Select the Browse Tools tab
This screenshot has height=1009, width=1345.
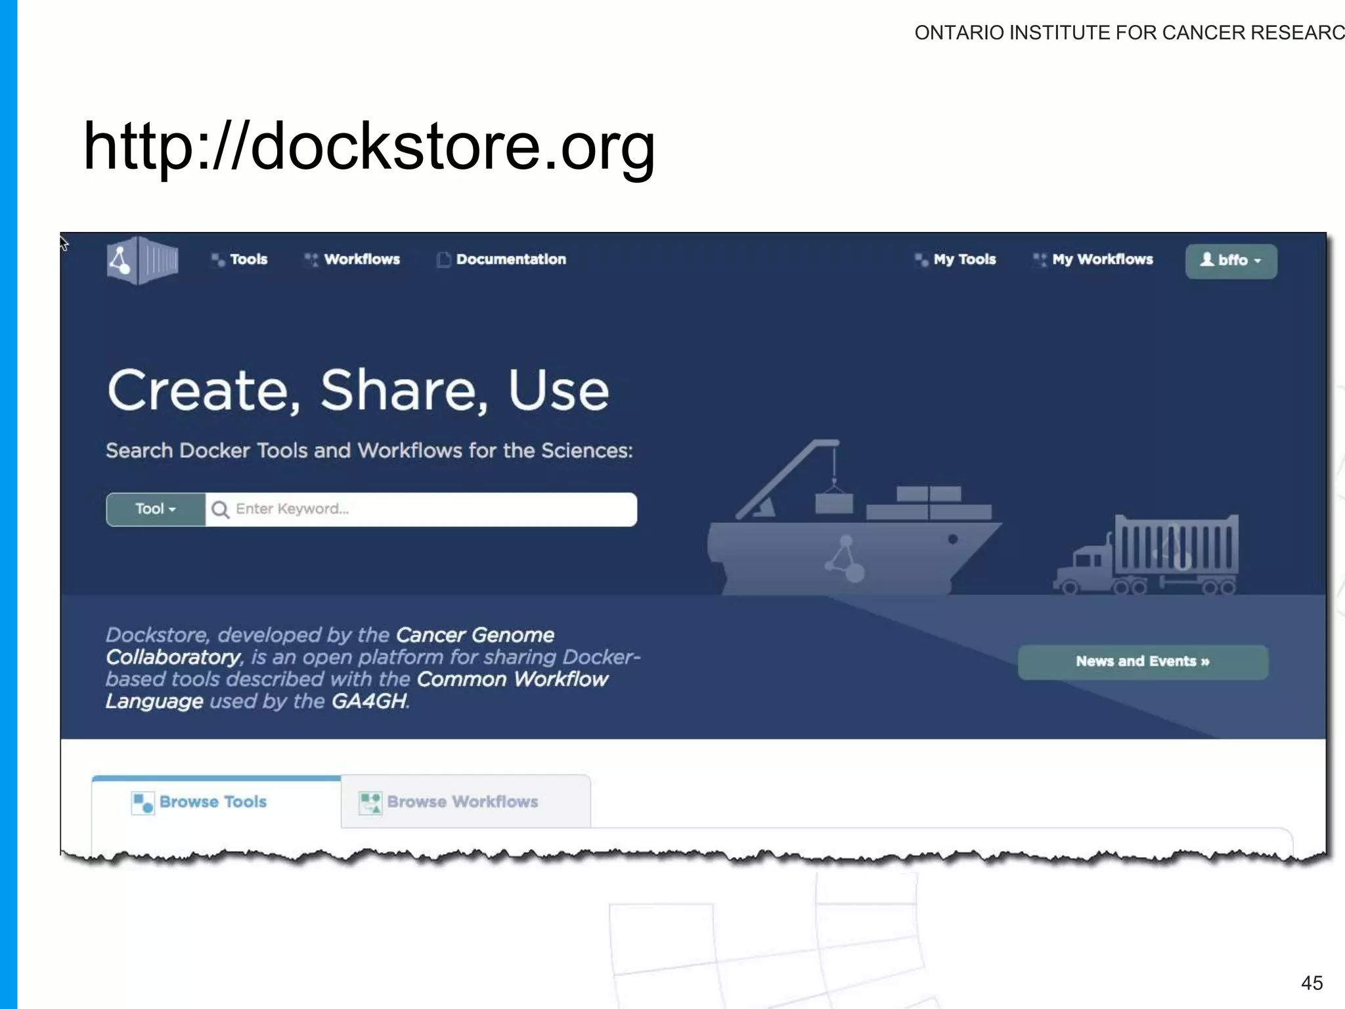pyautogui.click(x=213, y=802)
